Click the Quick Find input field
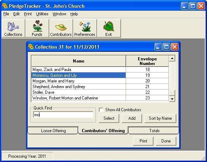The height and width of the screenshot is (162, 207). pyautogui.click(x=63, y=115)
